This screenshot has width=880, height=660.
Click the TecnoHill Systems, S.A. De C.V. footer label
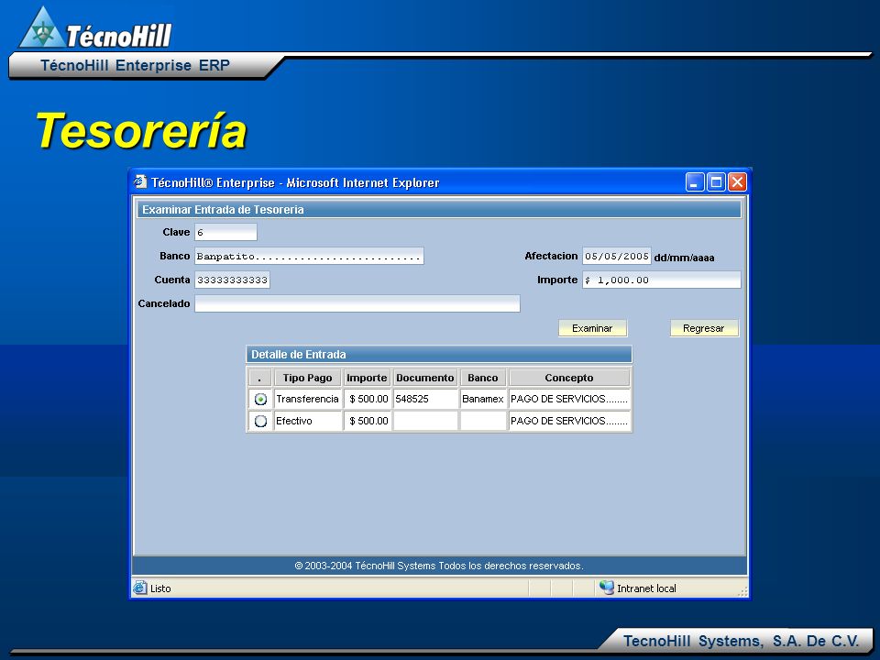click(741, 641)
